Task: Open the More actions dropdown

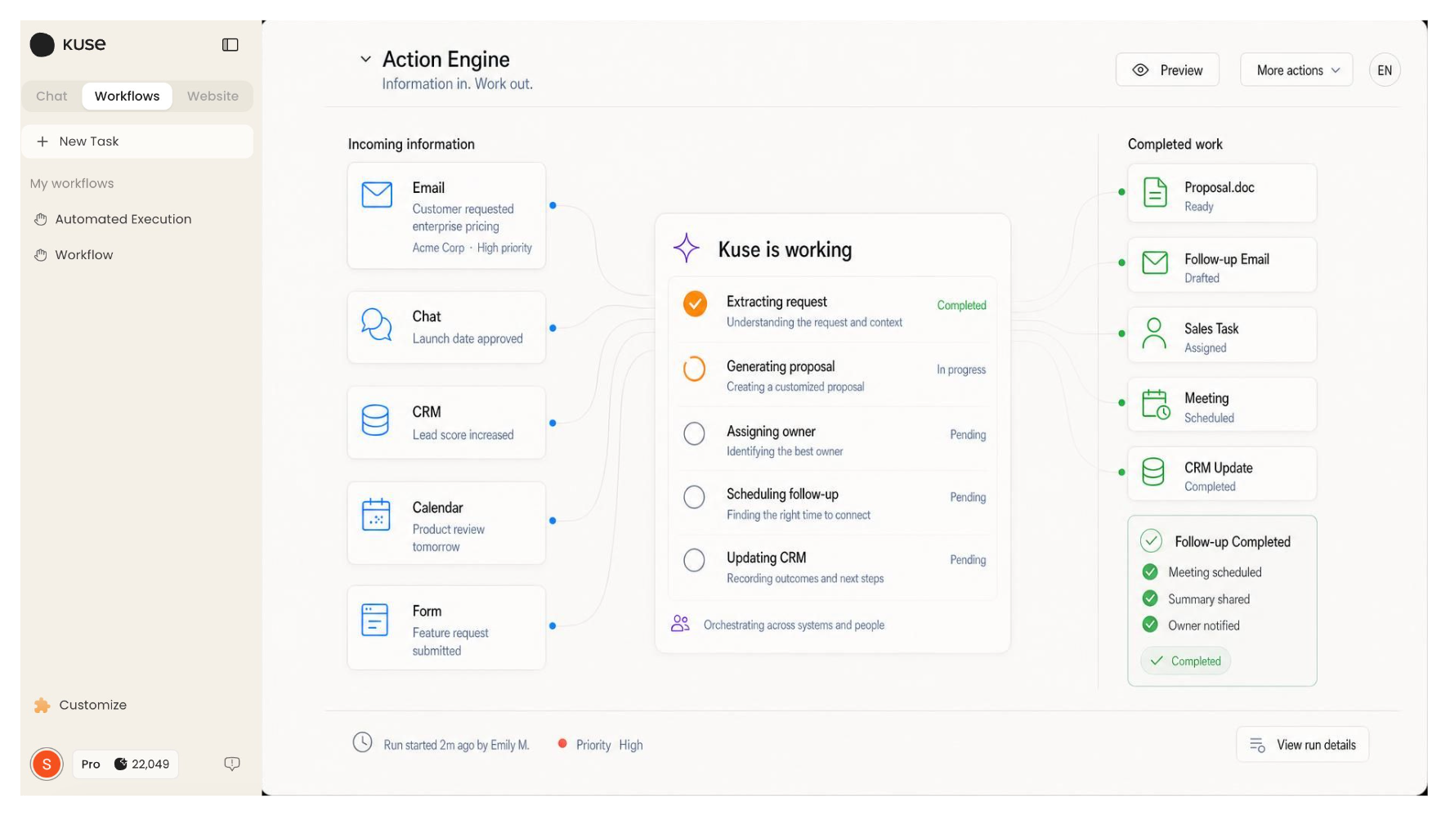Action: click(x=1296, y=70)
